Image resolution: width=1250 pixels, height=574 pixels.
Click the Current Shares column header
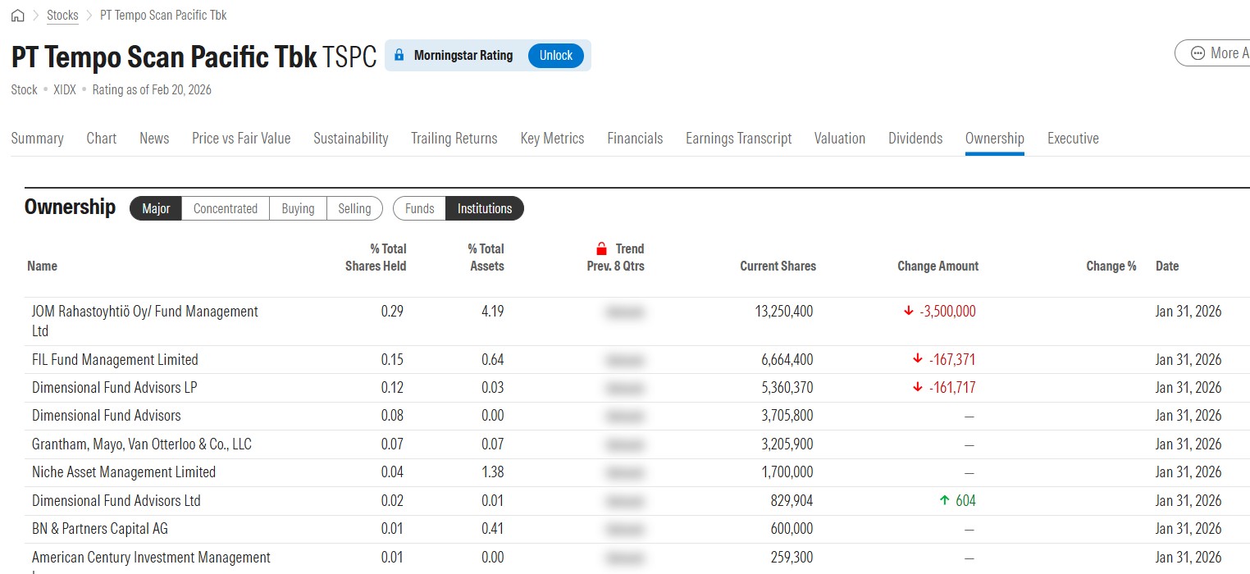tap(778, 266)
